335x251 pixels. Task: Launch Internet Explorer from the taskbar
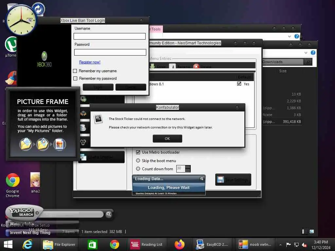click(x=27, y=244)
